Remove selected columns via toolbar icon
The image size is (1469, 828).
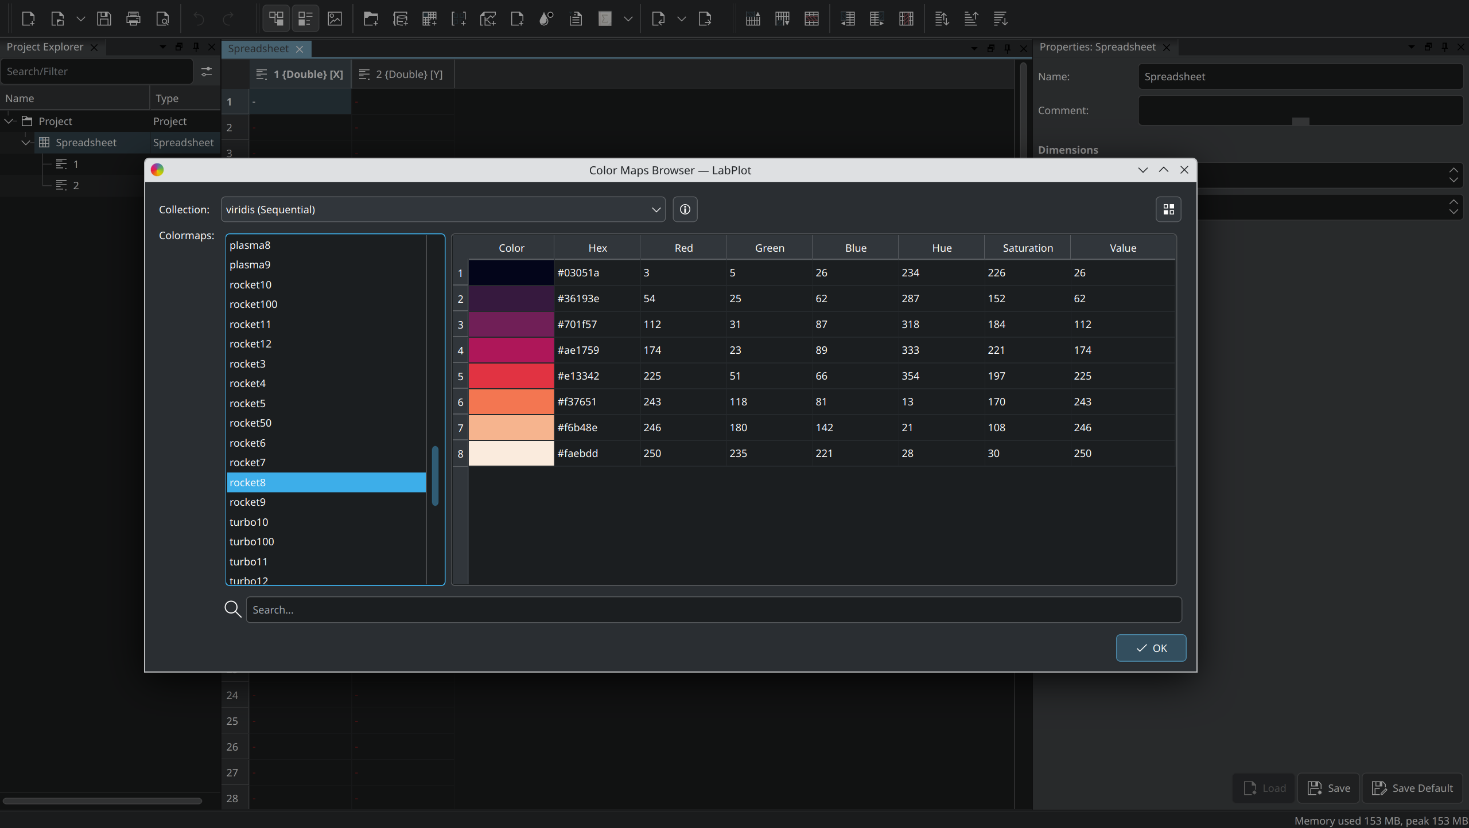coord(906,18)
